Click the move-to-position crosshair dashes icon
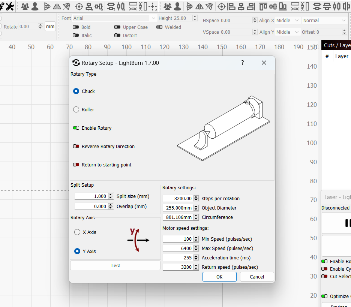 coord(153,6)
